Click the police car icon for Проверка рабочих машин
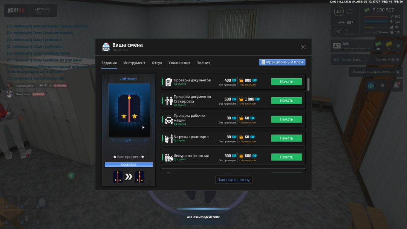 pos(168,119)
